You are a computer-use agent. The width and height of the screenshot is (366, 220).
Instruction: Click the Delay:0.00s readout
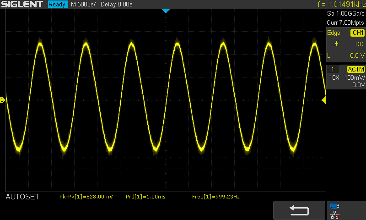pos(117,5)
